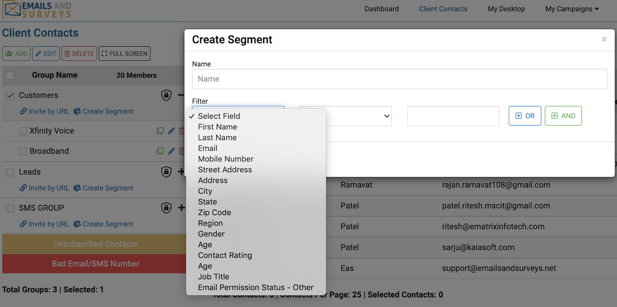617x307 pixels.
Task: Uncheck the Customers group checkbox
Action: pos(10,96)
